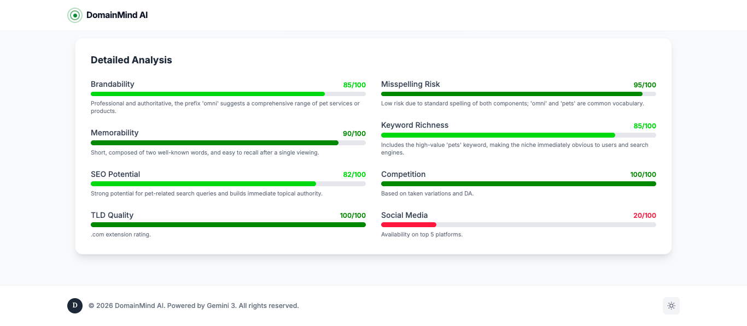Viewport: 747px width, 326px height.
Task: Select the Memorability progress bar
Action: 228,143
